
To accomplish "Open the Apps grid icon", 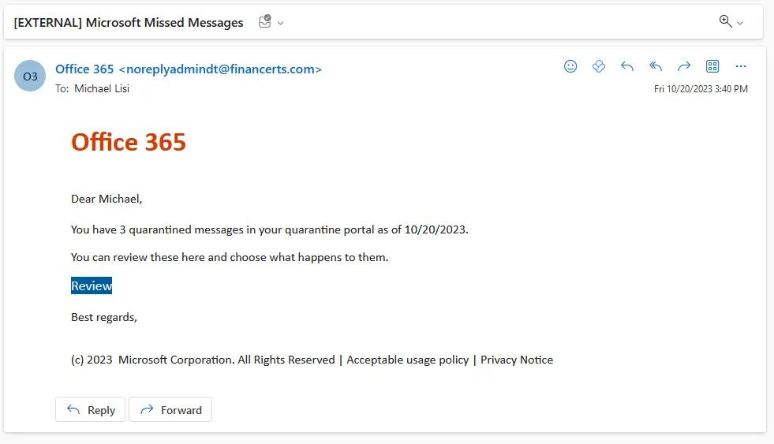I will tap(712, 66).
